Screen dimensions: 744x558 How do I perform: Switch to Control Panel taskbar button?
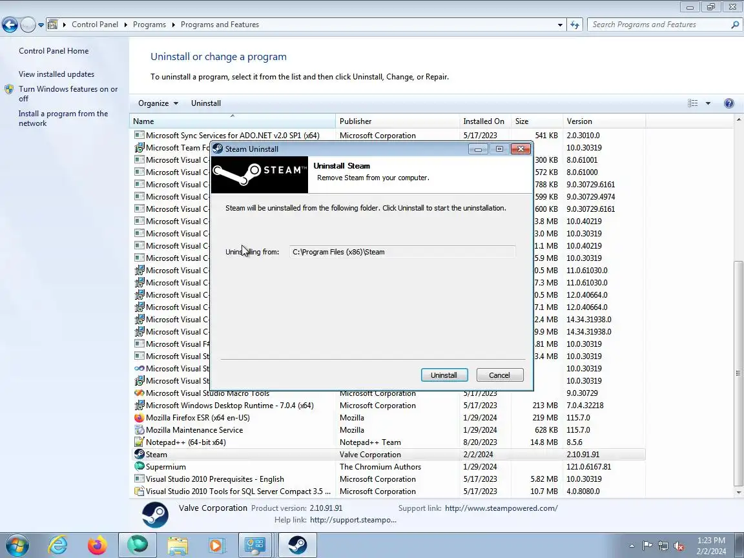(255, 545)
